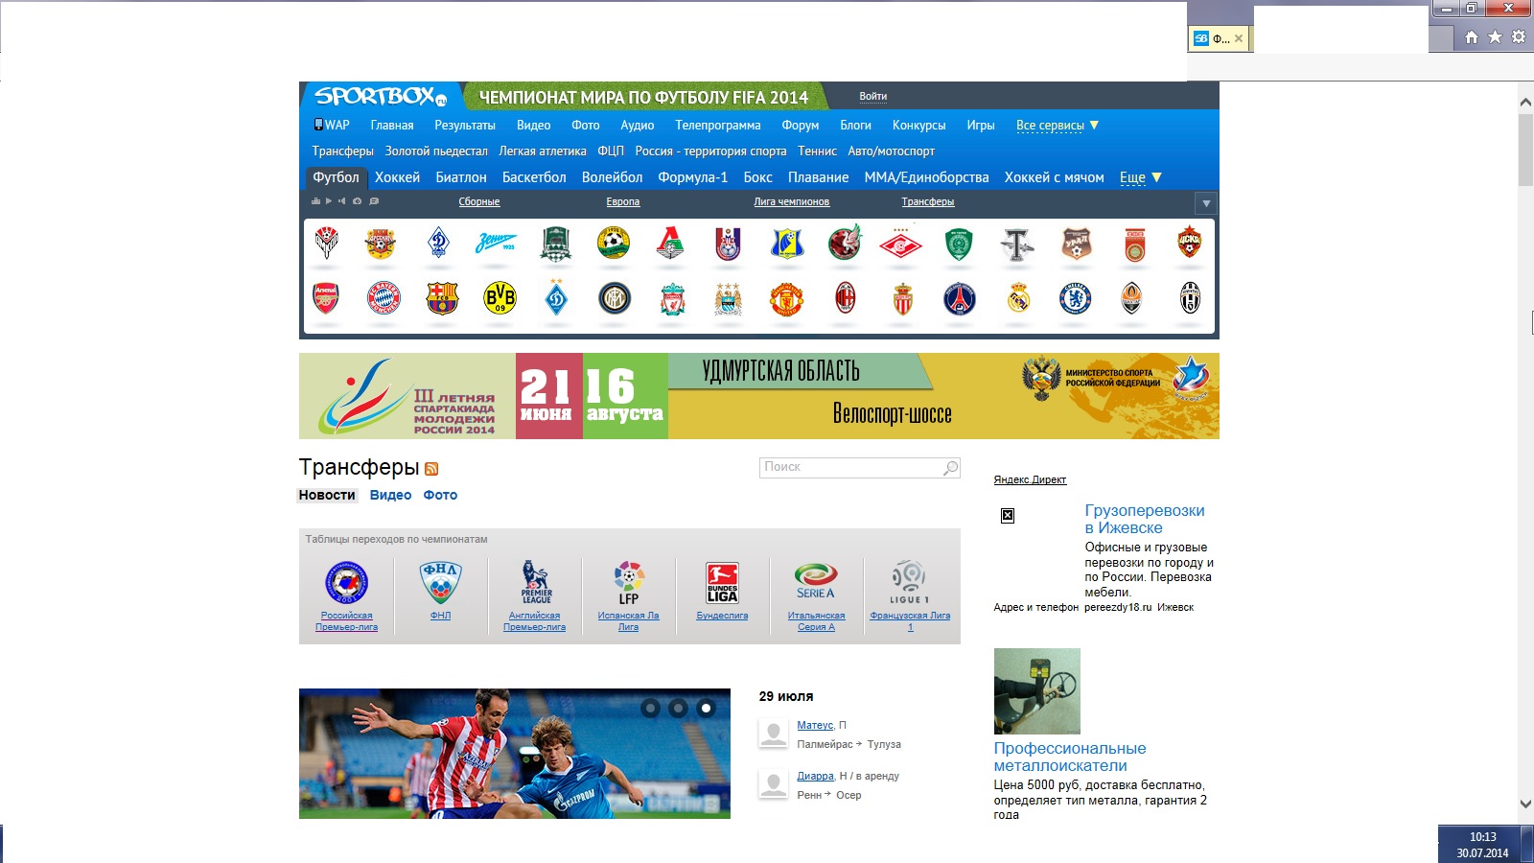Collapse the club logos panel arrow
Viewport: 1534px width, 863px height.
1206,203
